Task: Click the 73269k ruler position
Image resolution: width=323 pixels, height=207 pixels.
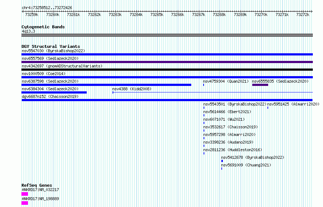Action: pyautogui.click(x=240, y=15)
